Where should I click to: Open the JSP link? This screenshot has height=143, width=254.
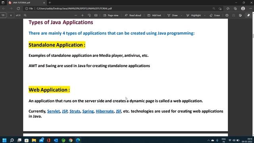click(65, 111)
